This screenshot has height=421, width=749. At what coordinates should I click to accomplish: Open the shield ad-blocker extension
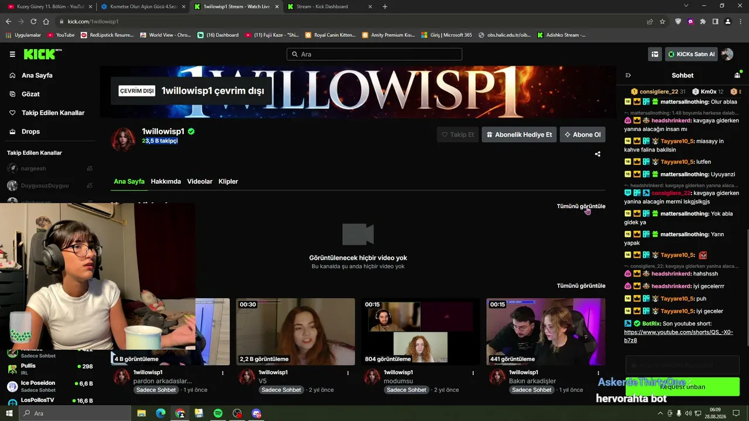[678, 22]
